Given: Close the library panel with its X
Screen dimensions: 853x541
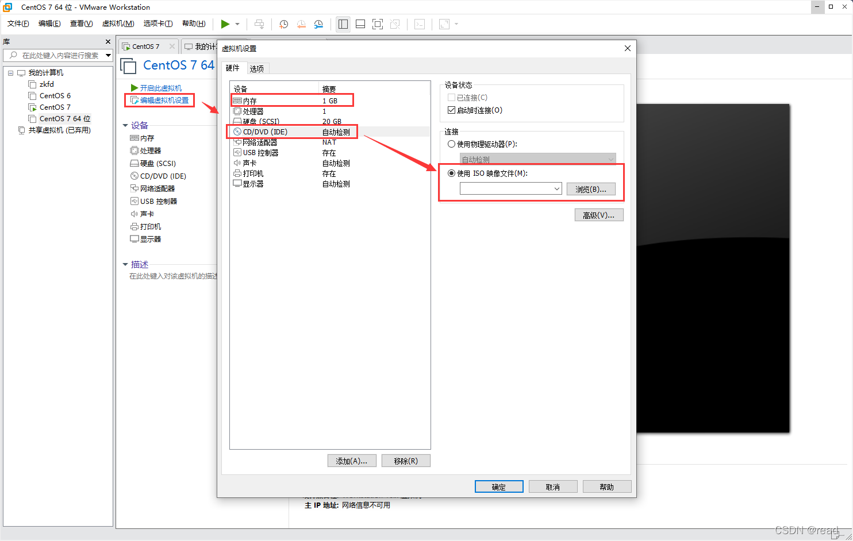Looking at the screenshot, I should pos(108,42).
